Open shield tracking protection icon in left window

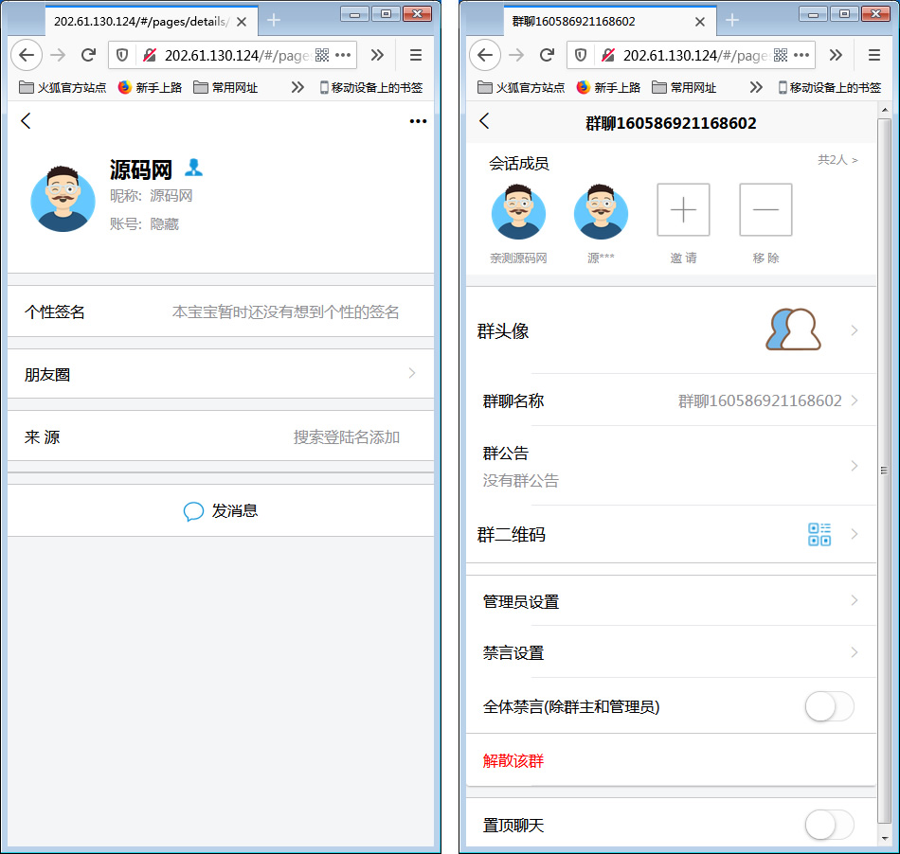point(121,55)
